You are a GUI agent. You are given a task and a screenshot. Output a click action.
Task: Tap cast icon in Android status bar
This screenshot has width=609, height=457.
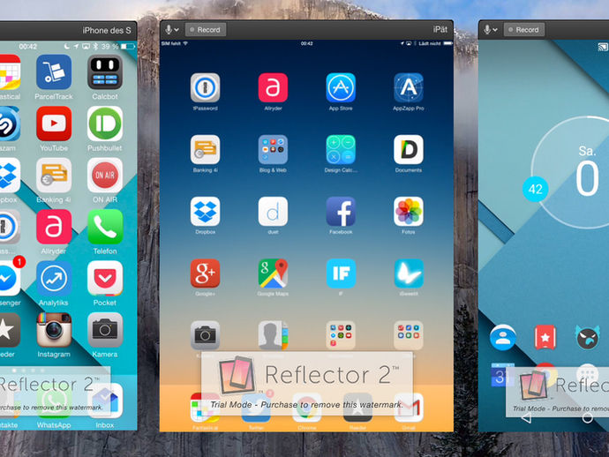pos(603,48)
